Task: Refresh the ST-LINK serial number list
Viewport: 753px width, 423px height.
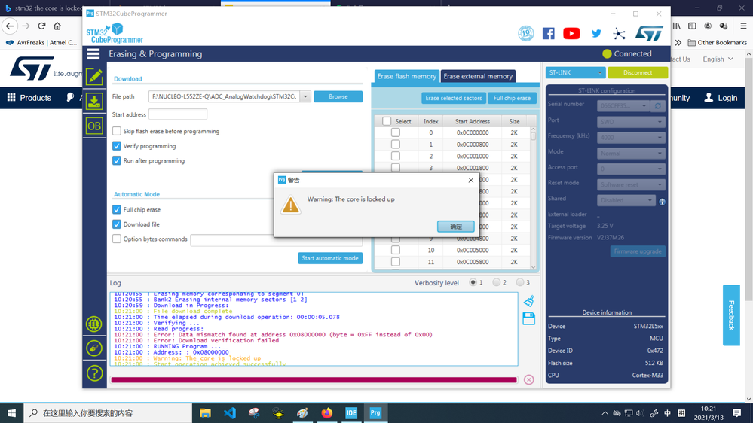Action: [x=658, y=106]
